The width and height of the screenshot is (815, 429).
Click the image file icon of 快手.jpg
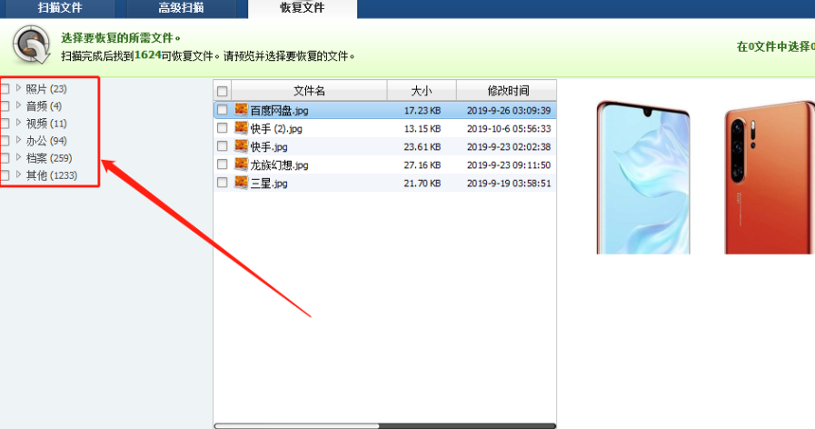(x=241, y=145)
